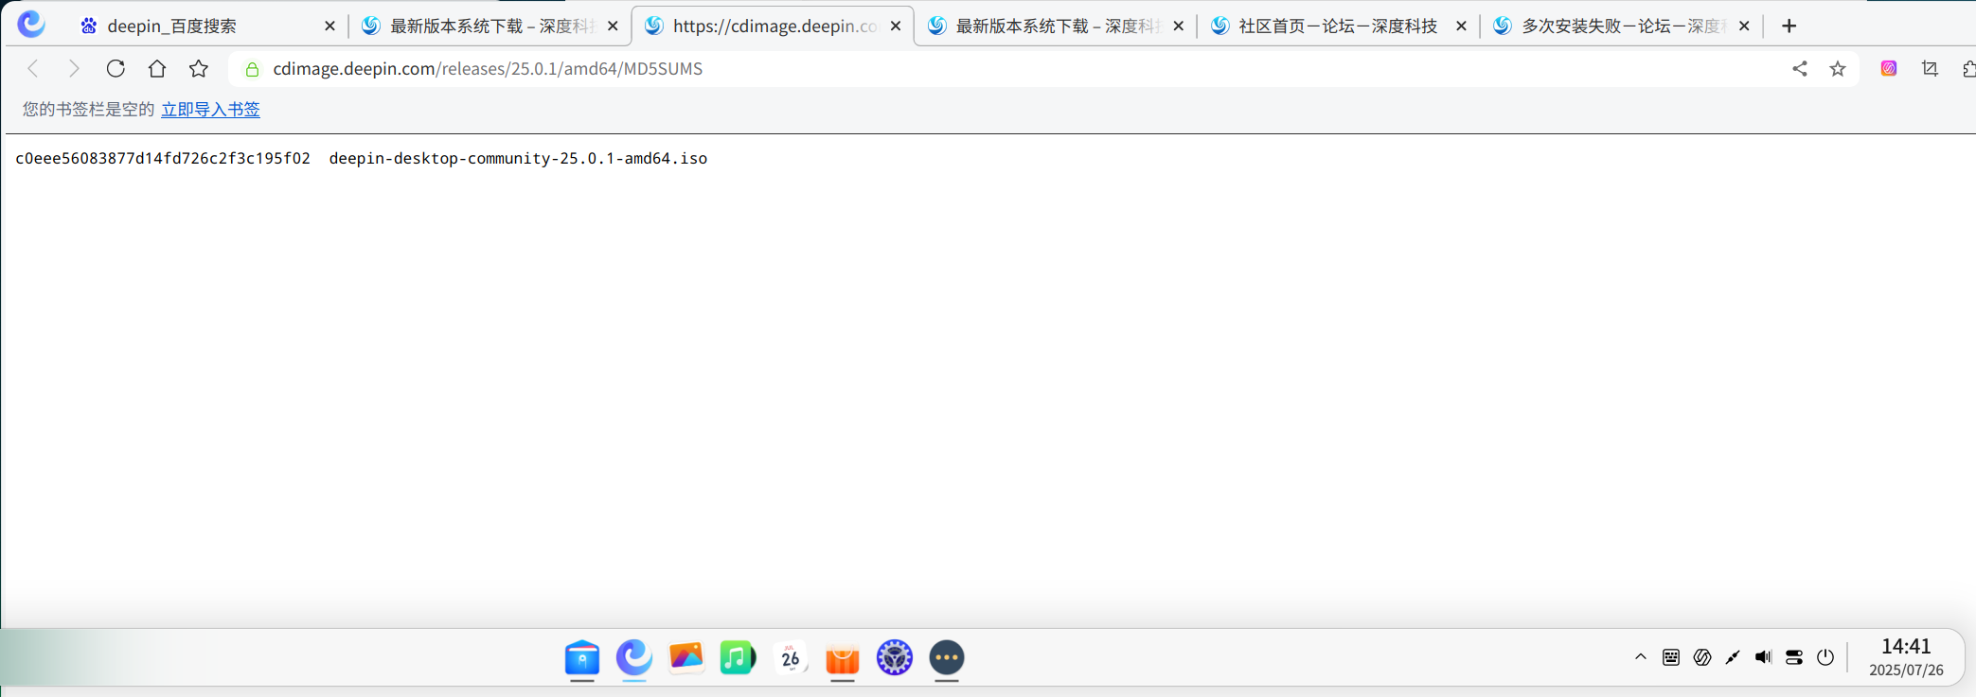The image size is (1976, 697).
Task: Close the 社区首页 tab
Action: pyautogui.click(x=1461, y=26)
